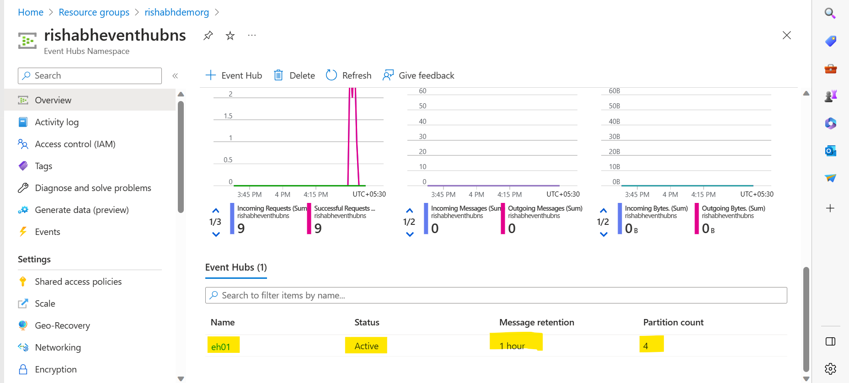Click the 1 hour retention cell
The width and height of the screenshot is (849, 383).
click(x=513, y=346)
